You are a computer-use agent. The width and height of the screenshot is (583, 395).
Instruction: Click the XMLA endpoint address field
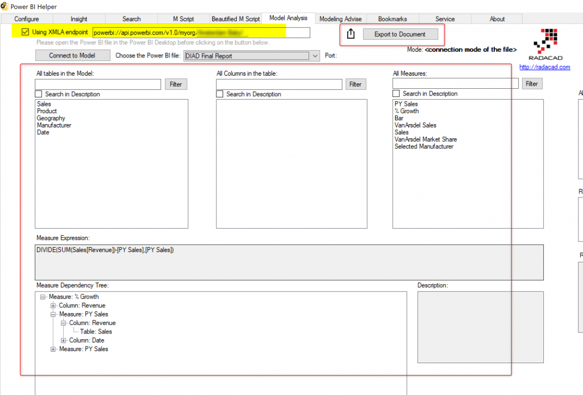tap(201, 33)
